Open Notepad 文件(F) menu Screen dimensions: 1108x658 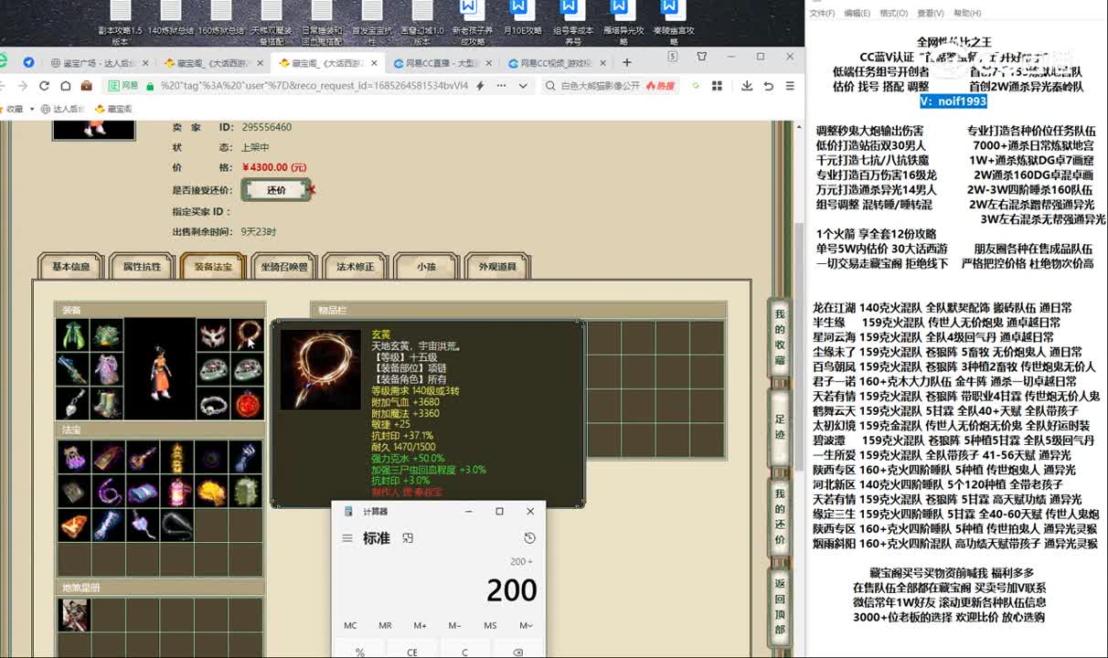(x=822, y=13)
